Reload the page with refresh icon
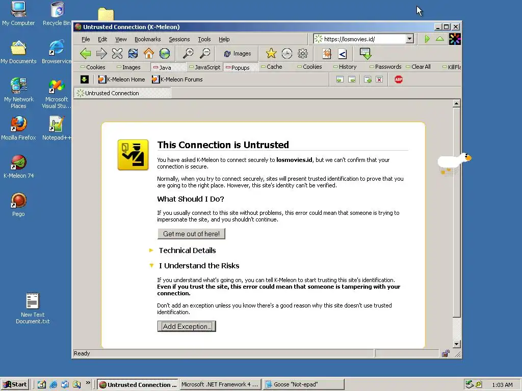Screen dimensions: 522x391 pos(133,53)
